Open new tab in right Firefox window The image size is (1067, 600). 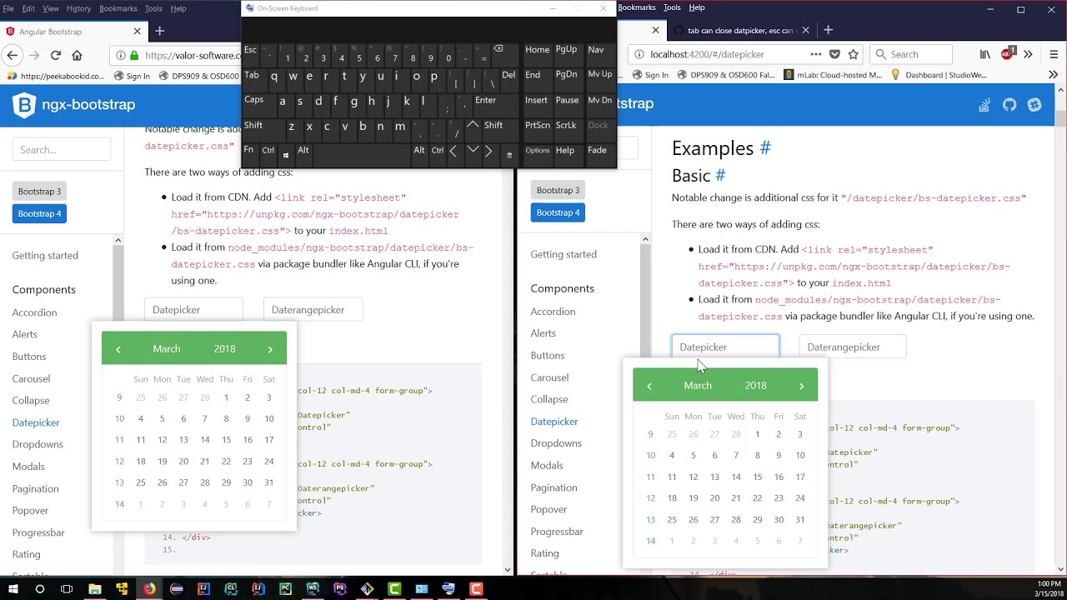[828, 30]
